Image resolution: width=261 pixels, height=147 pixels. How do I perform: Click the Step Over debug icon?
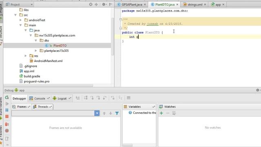pyautogui.click(x=86, y=98)
